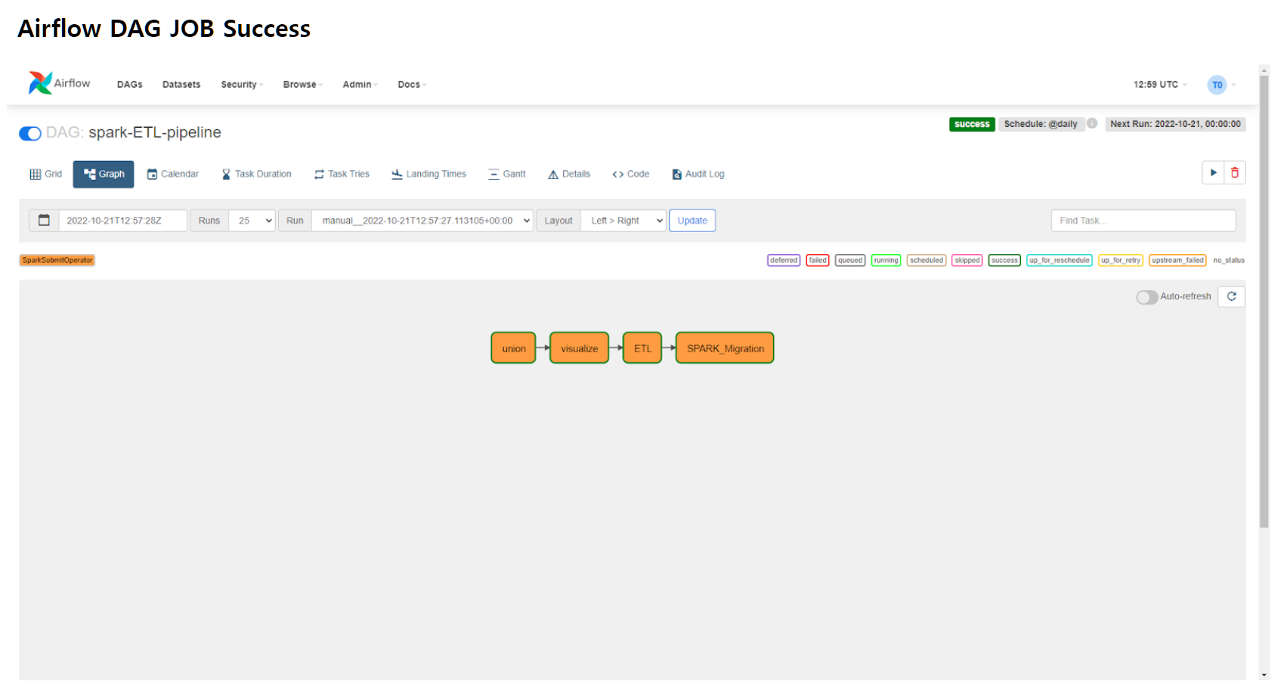Image resolution: width=1287 pixels, height=693 pixels.
Task: Toggle the SparkSubmitOperator filter label
Action: [57, 260]
